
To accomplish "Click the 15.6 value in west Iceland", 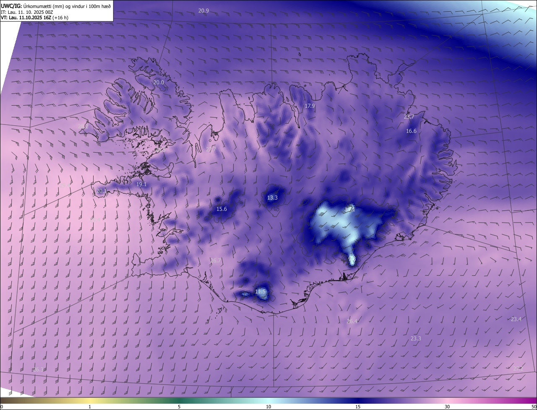I will coord(222,209).
